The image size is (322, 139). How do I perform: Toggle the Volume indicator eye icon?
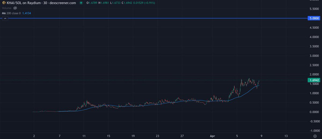[x=15, y=8]
